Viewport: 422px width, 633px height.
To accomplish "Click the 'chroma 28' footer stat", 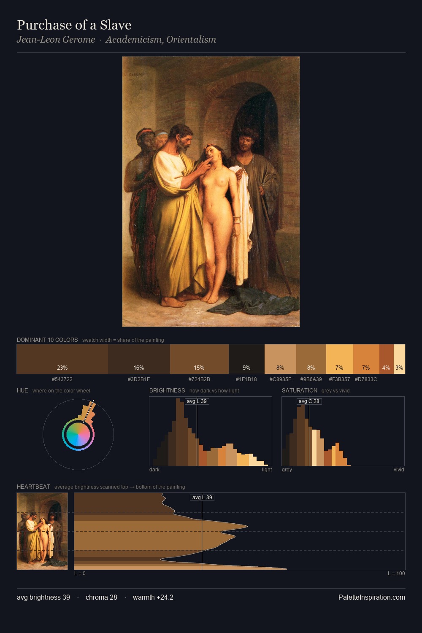I will point(101,597).
